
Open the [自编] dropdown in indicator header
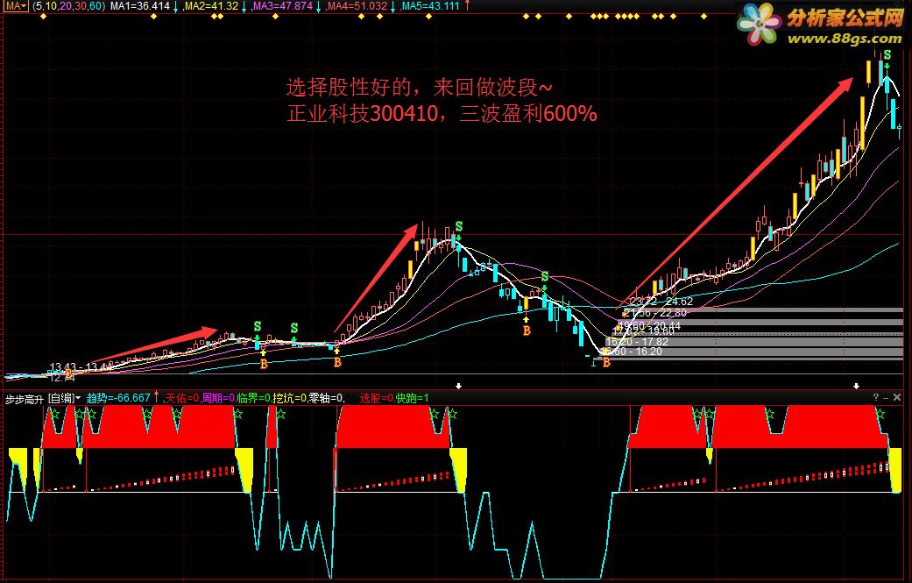coord(64,399)
